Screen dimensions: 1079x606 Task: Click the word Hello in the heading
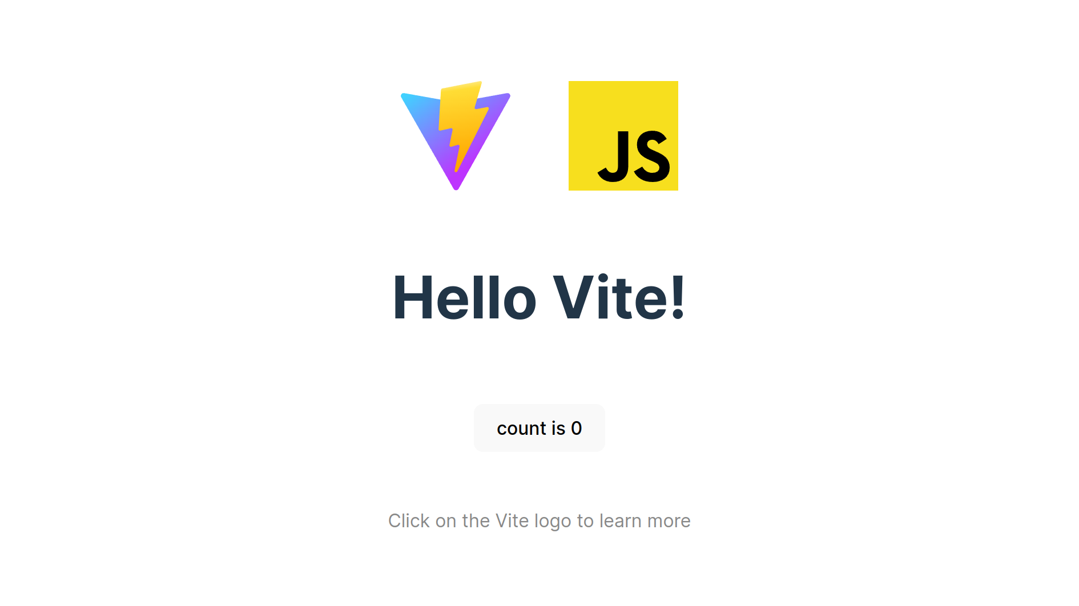(x=465, y=297)
